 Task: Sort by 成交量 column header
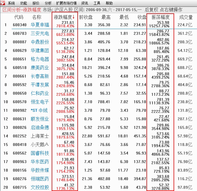(186, 17)
